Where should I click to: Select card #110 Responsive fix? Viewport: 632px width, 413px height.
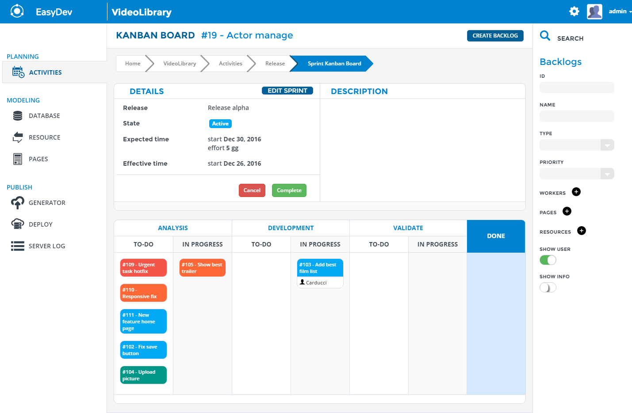143,293
